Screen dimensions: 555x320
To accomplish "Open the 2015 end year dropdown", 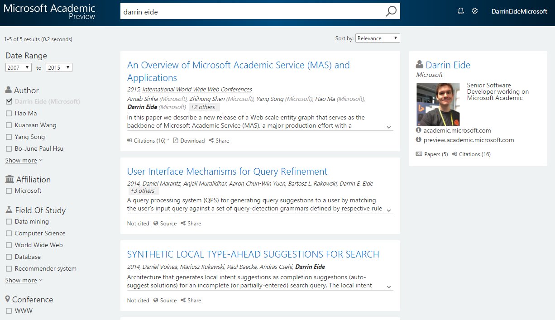I will [59, 67].
